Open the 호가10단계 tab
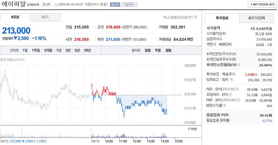 [256, 18]
